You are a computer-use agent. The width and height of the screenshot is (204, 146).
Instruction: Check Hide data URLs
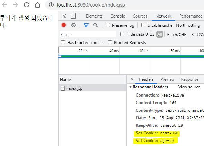pyautogui.click(x=122, y=34)
